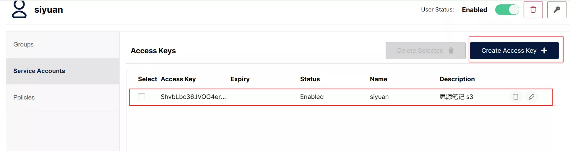Click the Expiry column header
The width and height of the screenshot is (570, 151).
click(240, 79)
